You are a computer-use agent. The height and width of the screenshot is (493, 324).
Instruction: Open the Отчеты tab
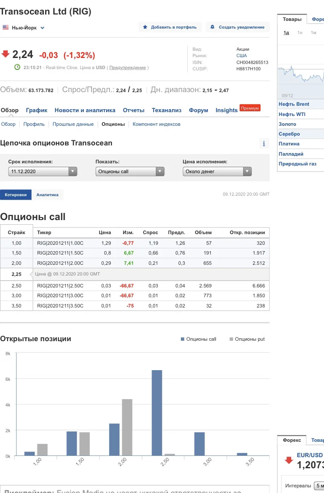click(x=133, y=110)
